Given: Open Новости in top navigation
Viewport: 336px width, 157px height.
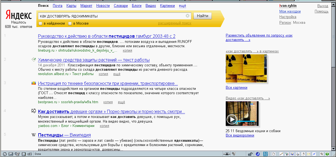Looking at the screenshot, I should (x=103, y=5).
